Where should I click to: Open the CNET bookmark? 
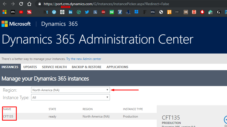coord(103,12)
